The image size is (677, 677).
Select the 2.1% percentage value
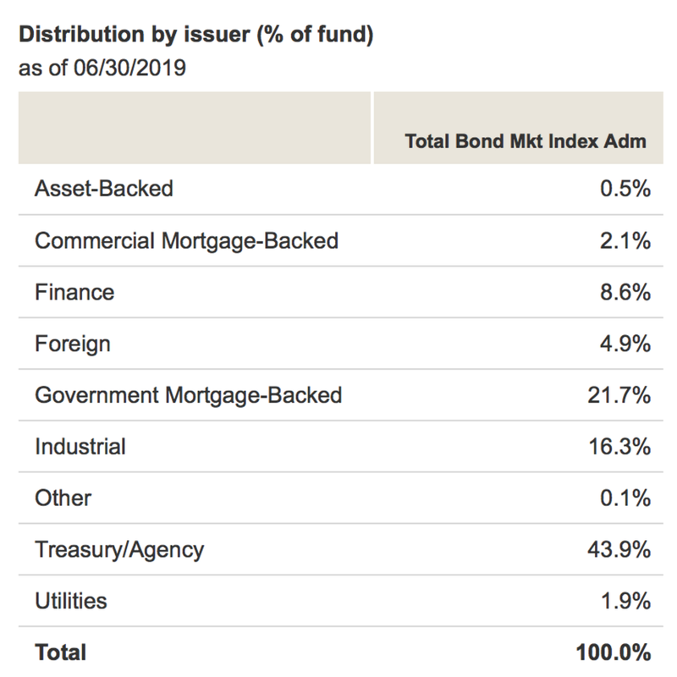click(625, 241)
